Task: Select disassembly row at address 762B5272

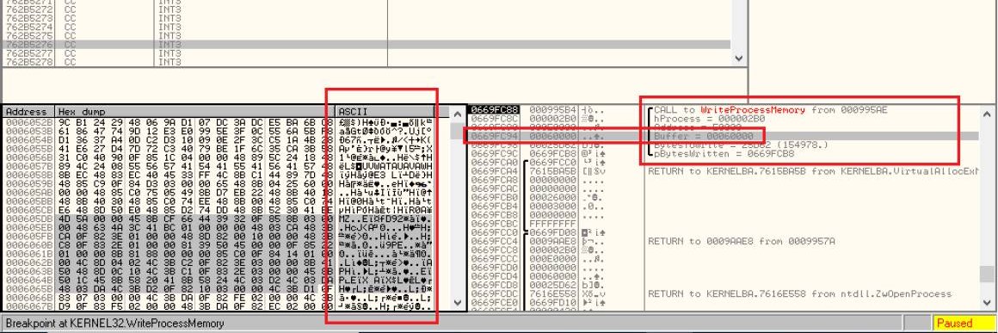Action: (x=366, y=10)
